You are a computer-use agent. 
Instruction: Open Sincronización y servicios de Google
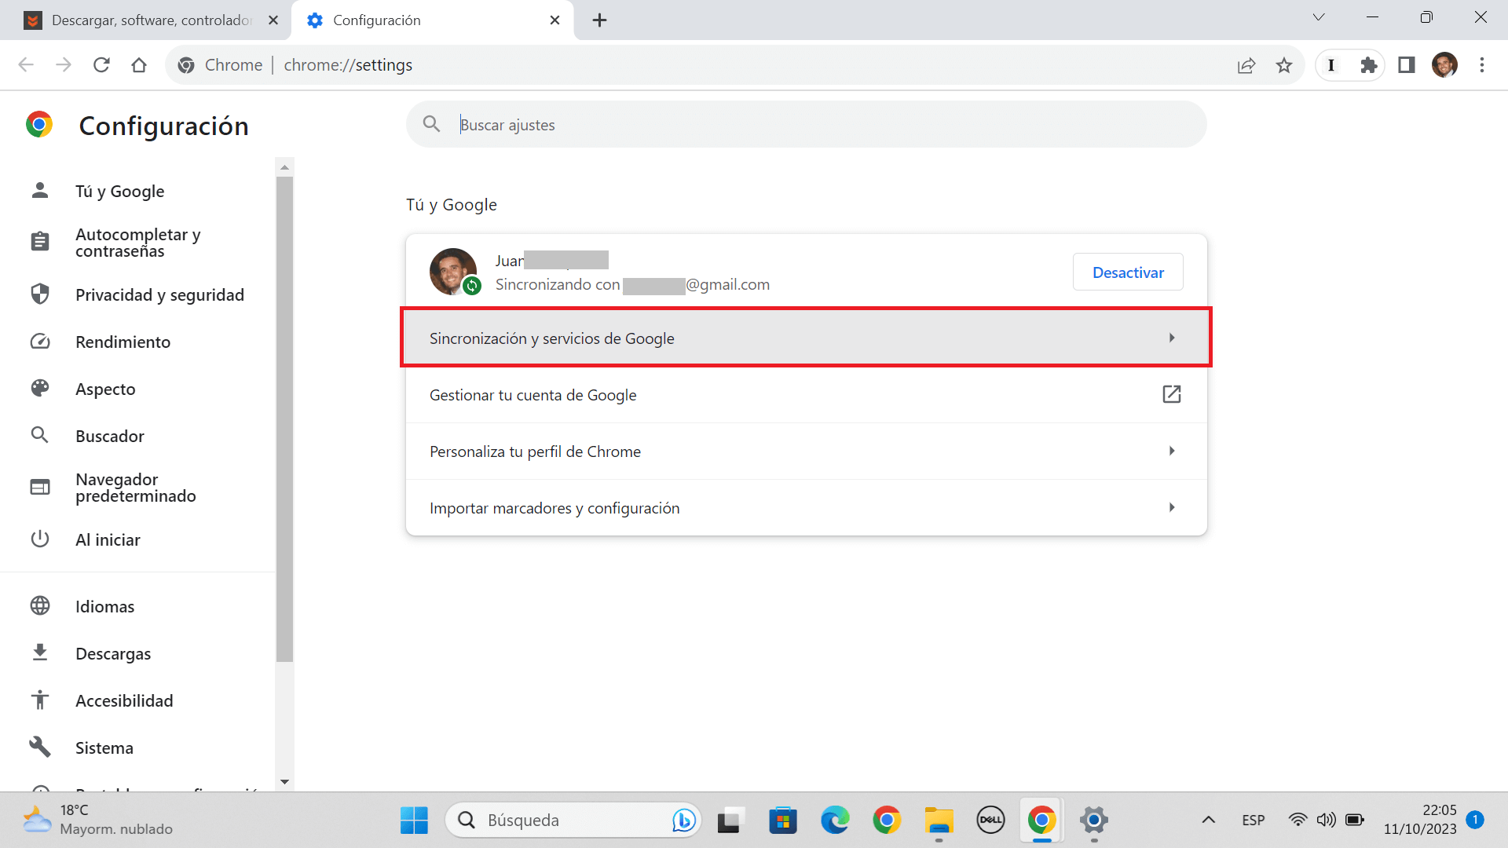(807, 338)
